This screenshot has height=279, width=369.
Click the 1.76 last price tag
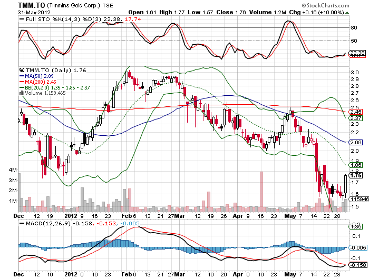[x=356, y=175]
